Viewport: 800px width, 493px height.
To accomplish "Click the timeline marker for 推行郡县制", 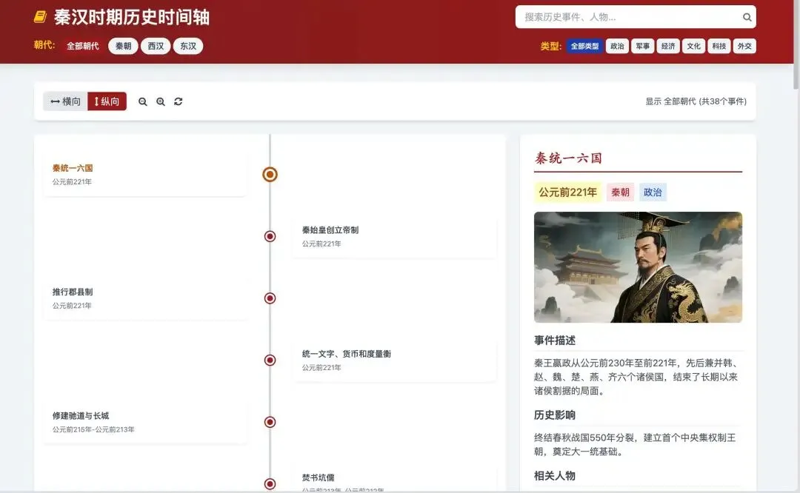I will (270, 298).
